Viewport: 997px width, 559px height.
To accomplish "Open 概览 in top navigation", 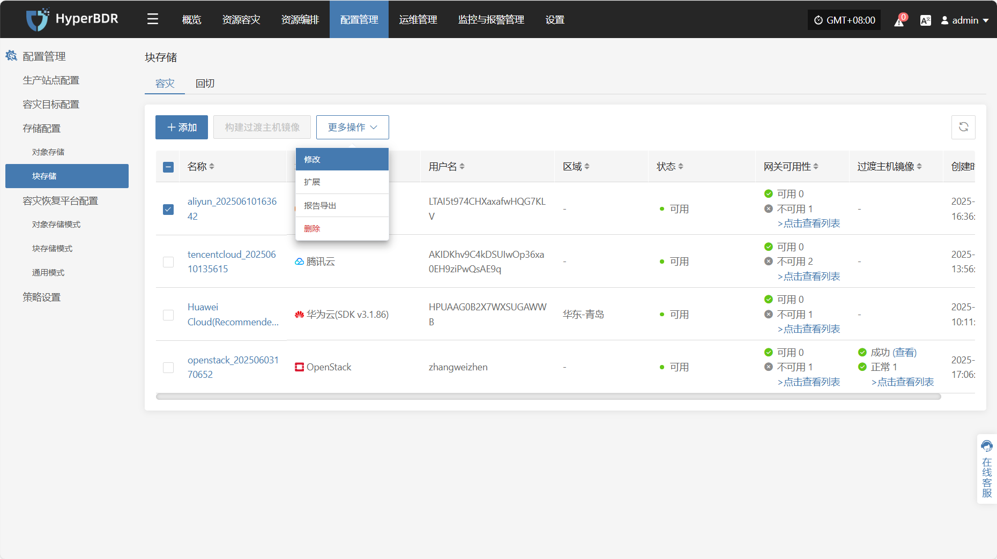I will [191, 20].
